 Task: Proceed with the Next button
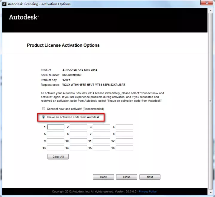coord(150,177)
